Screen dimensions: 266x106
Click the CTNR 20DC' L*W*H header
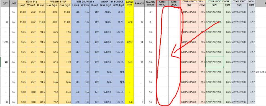(x=243, y=2)
